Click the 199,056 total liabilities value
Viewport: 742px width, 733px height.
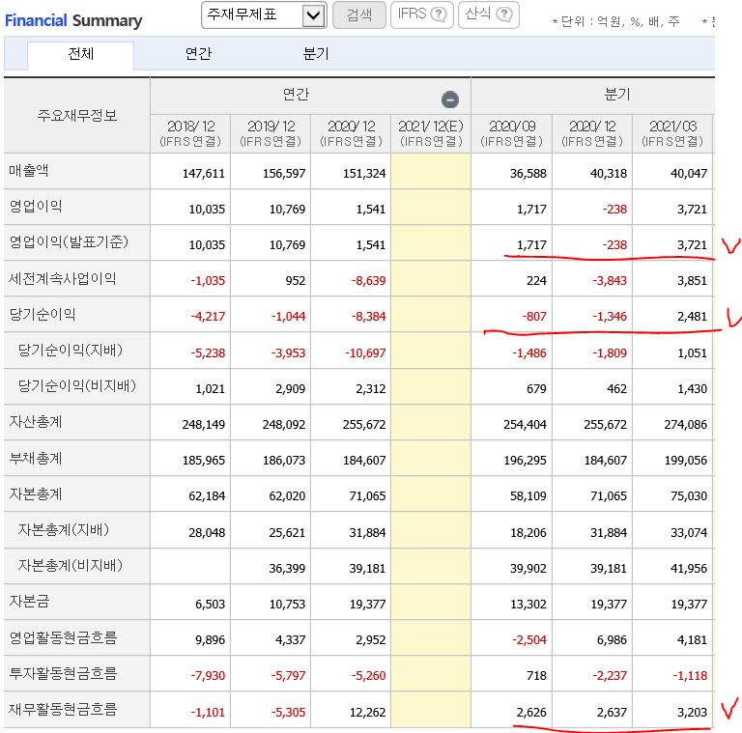pos(686,460)
